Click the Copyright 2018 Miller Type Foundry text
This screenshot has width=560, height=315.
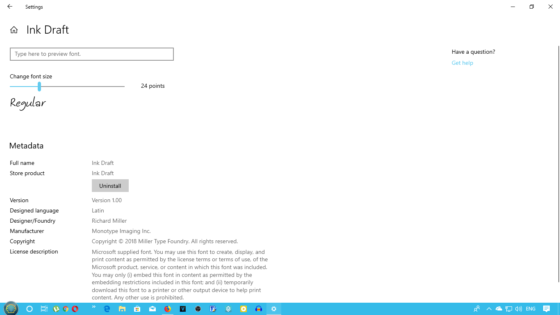pyautogui.click(x=165, y=241)
